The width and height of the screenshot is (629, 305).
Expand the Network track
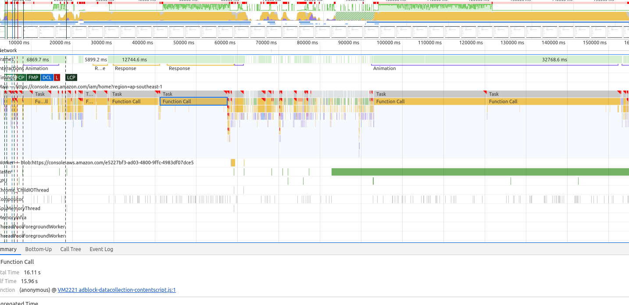pos(9,50)
